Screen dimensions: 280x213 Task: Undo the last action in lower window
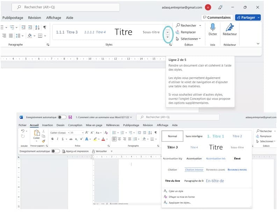[23, 131]
